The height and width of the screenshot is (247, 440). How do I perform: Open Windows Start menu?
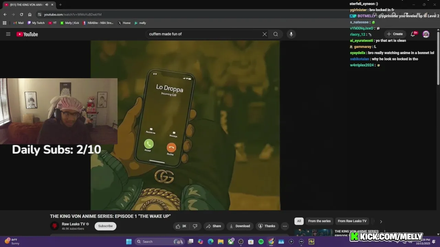[x=129, y=242]
